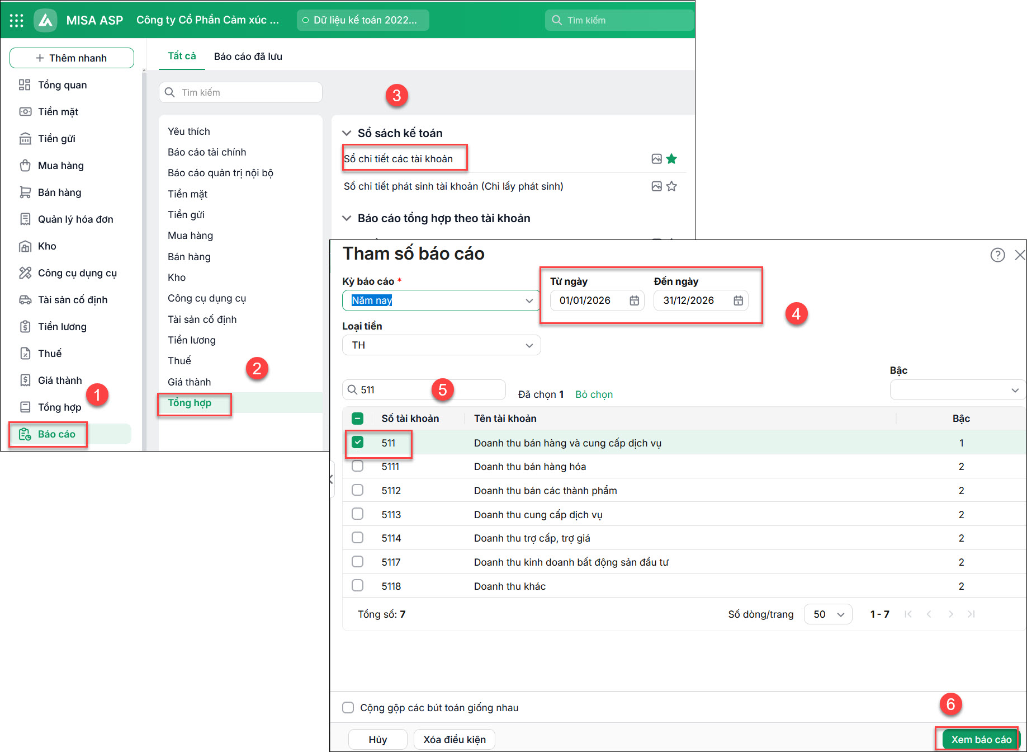Click the Tiền mặt sidebar icon

25,112
